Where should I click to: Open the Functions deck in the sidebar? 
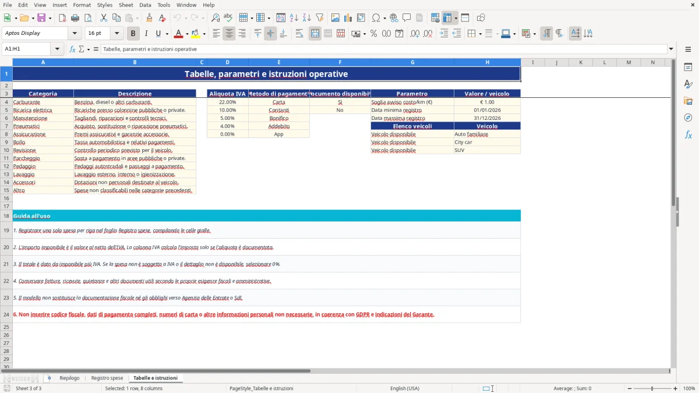[x=688, y=134]
